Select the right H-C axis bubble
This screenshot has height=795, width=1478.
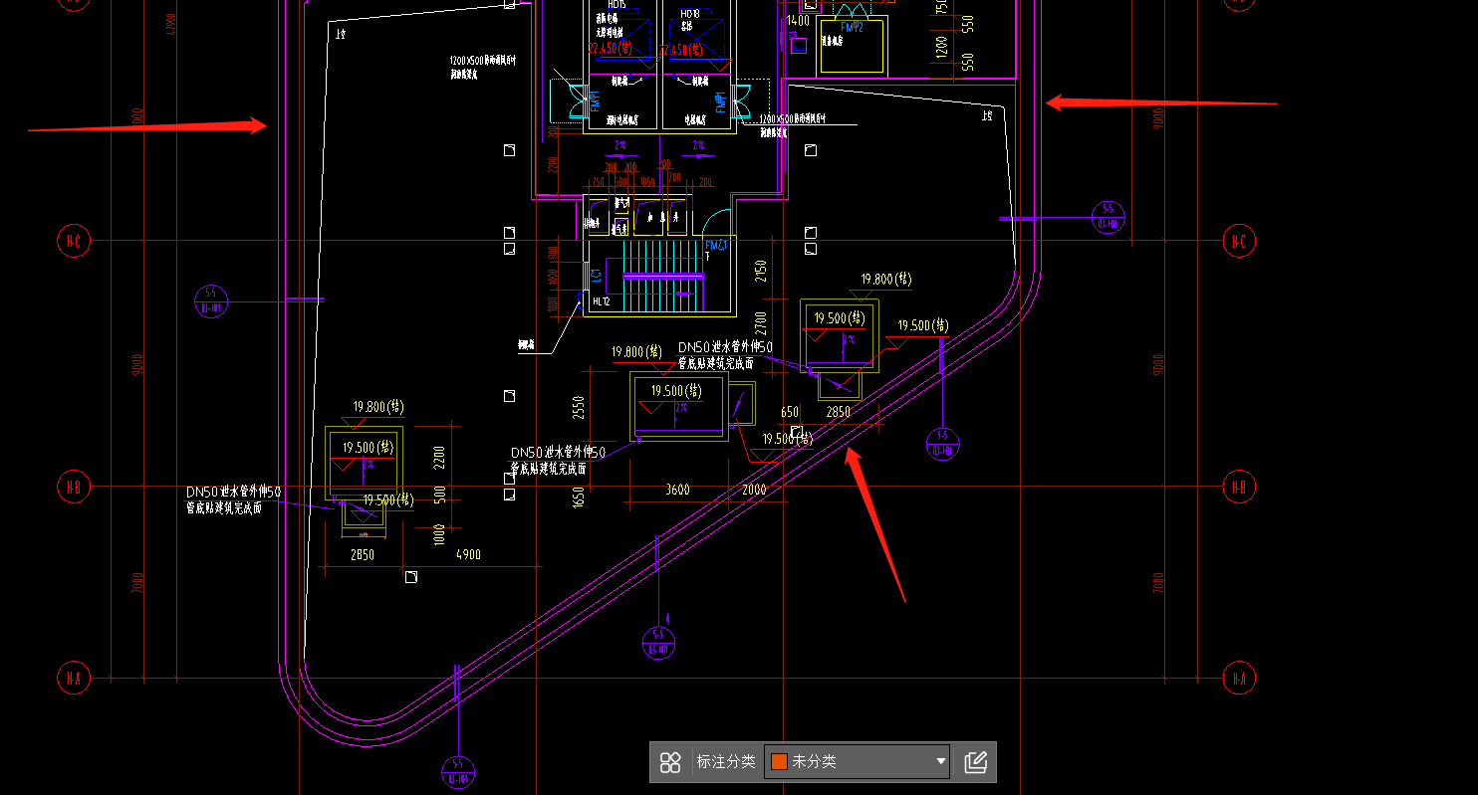pyautogui.click(x=1239, y=241)
